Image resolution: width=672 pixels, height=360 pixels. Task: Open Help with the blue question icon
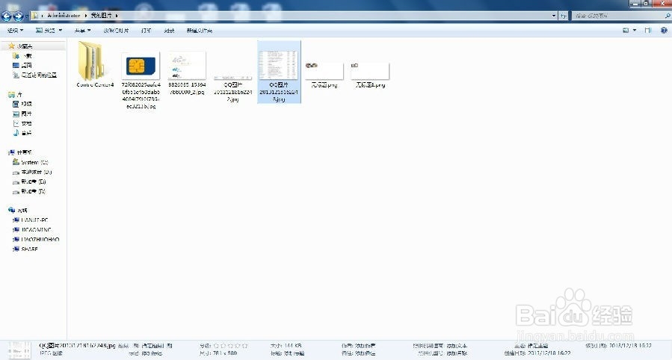tap(664, 31)
